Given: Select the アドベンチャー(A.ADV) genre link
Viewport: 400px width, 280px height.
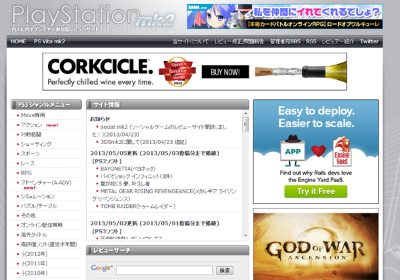Looking at the screenshot, I should coord(46,182).
